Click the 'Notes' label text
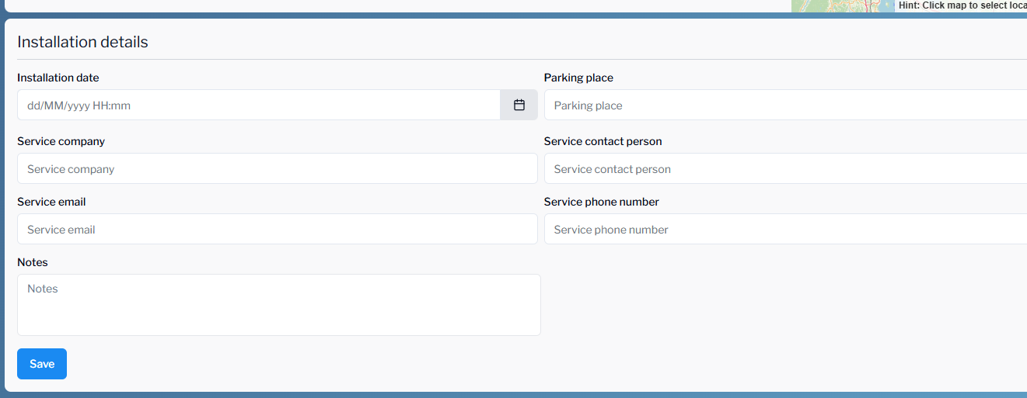Screen dimensions: 1027x398 [33, 262]
